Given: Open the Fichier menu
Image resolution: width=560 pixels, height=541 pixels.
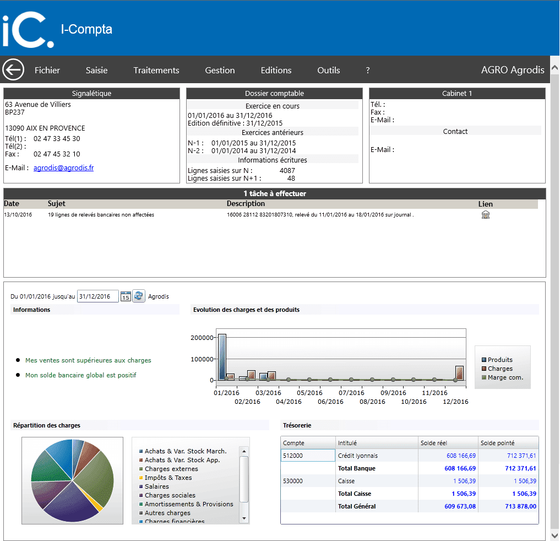Looking at the screenshot, I should coord(47,71).
